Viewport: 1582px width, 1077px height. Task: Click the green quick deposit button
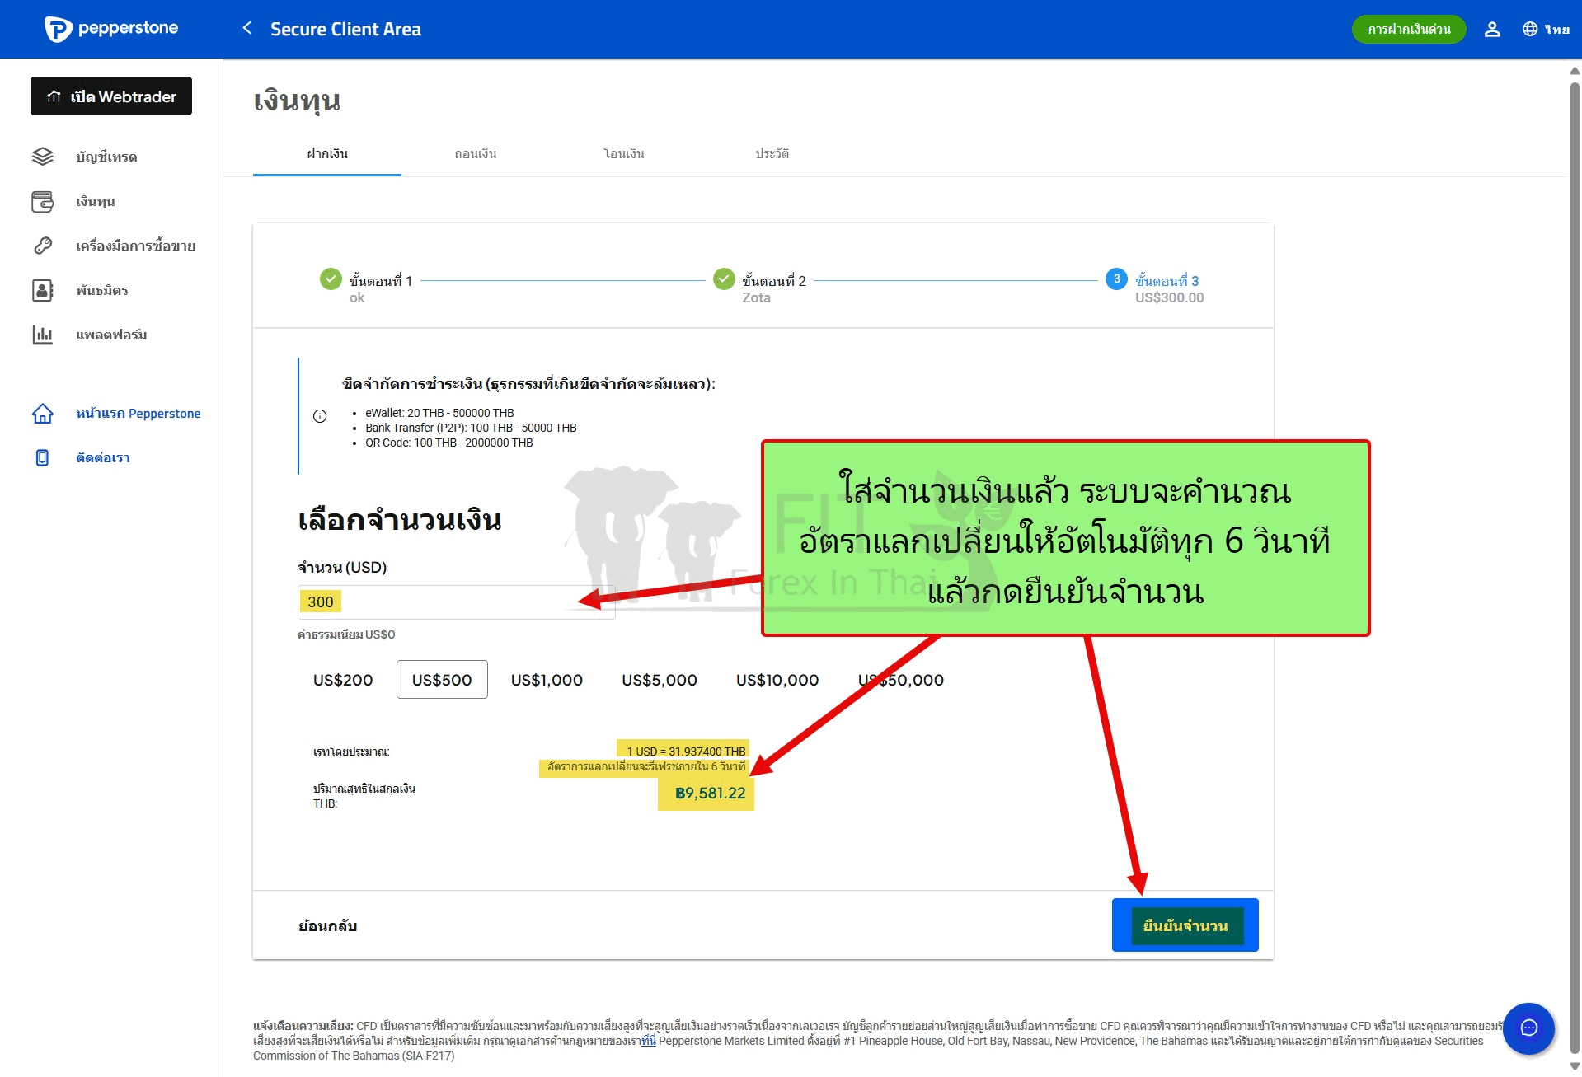1408,30
